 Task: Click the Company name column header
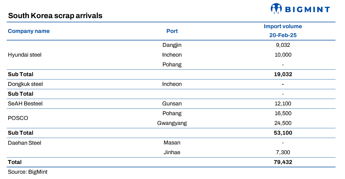[x=29, y=31]
